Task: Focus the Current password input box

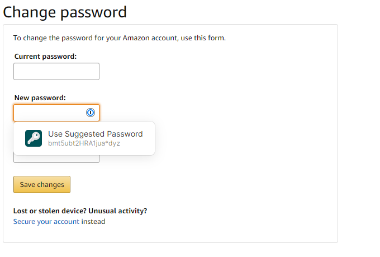Action: click(x=56, y=72)
